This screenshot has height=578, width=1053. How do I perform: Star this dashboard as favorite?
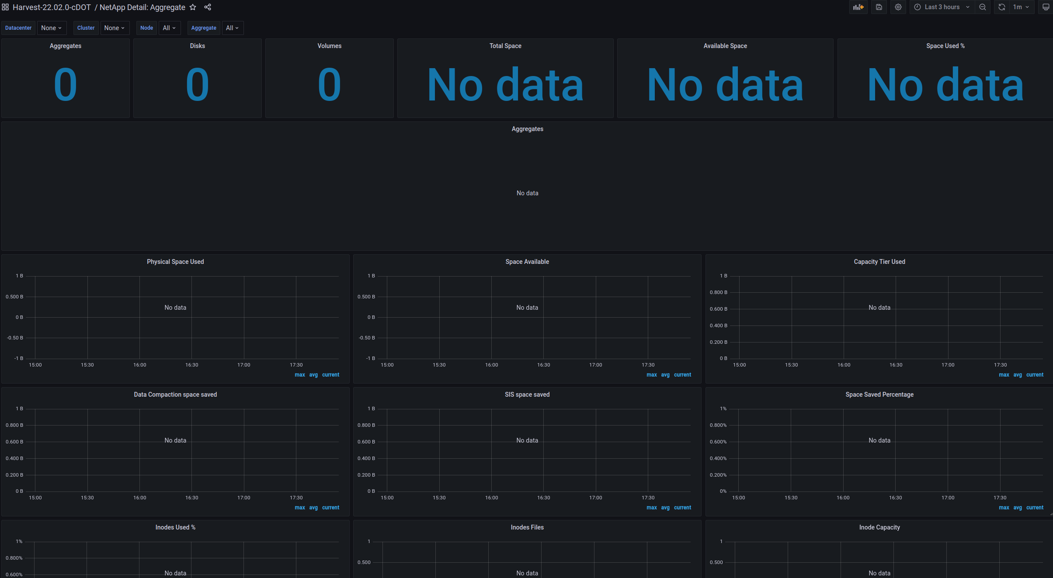(x=193, y=7)
